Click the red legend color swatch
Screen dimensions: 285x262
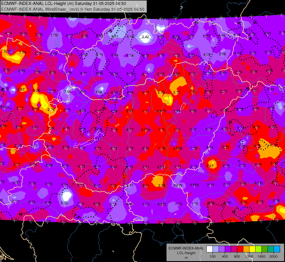click(240, 249)
